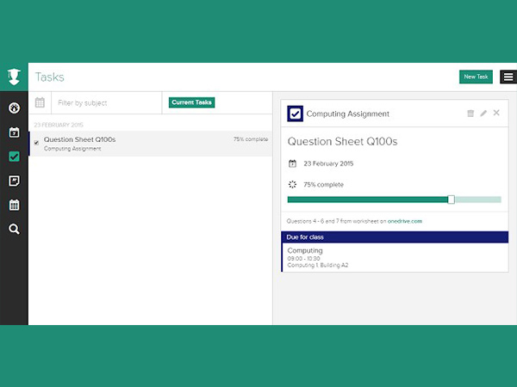Open the day calendar icon in sidebar
The image size is (517, 387).
[x=14, y=132]
